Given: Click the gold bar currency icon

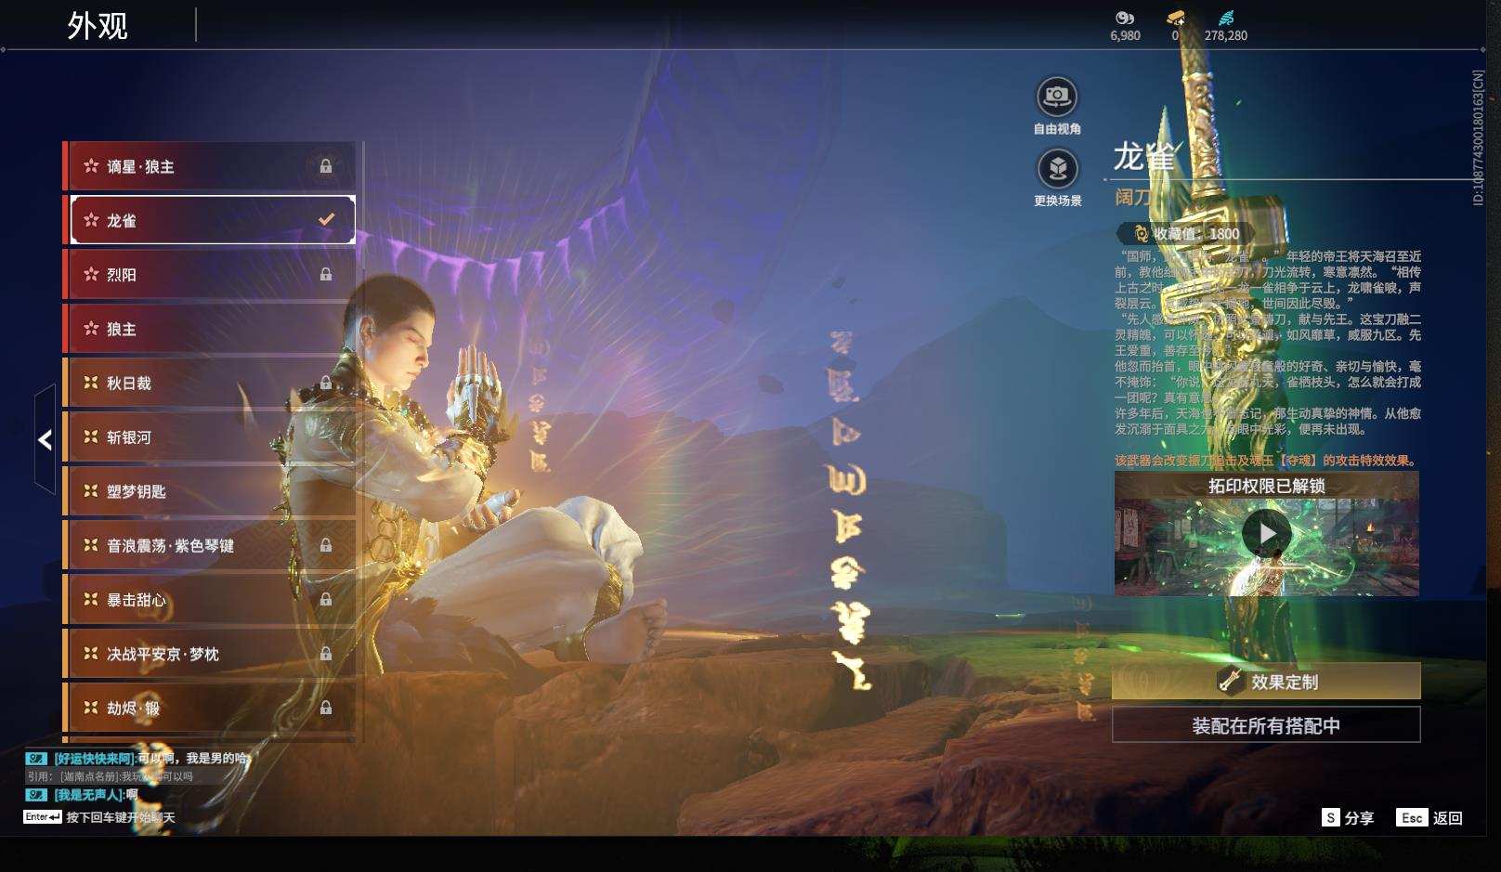Looking at the screenshot, I should [1176, 19].
